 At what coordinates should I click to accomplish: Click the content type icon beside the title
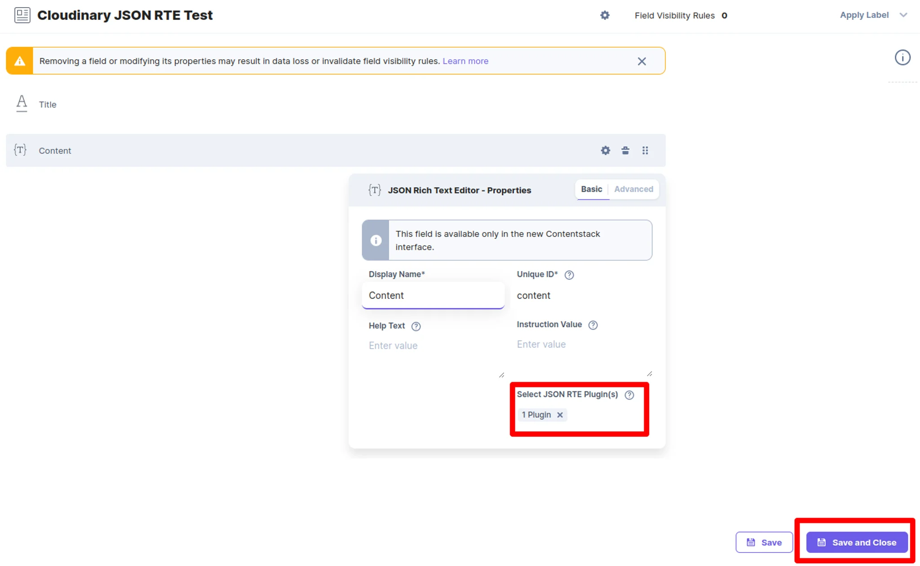point(22,15)
